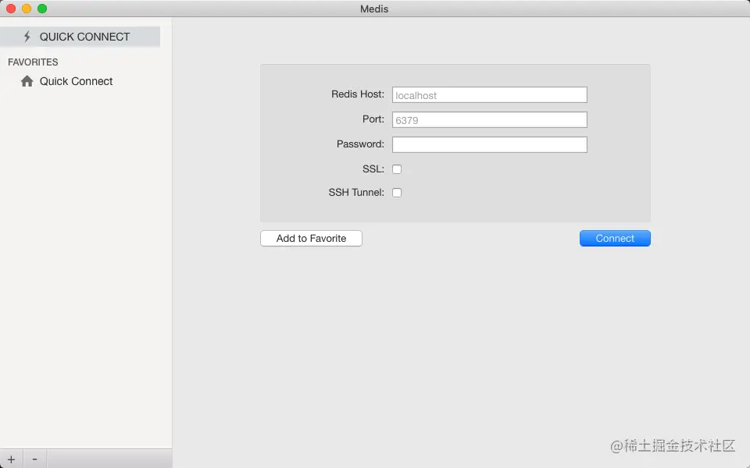Click the Redis Host label
The image size is (750, 468).
358,94
